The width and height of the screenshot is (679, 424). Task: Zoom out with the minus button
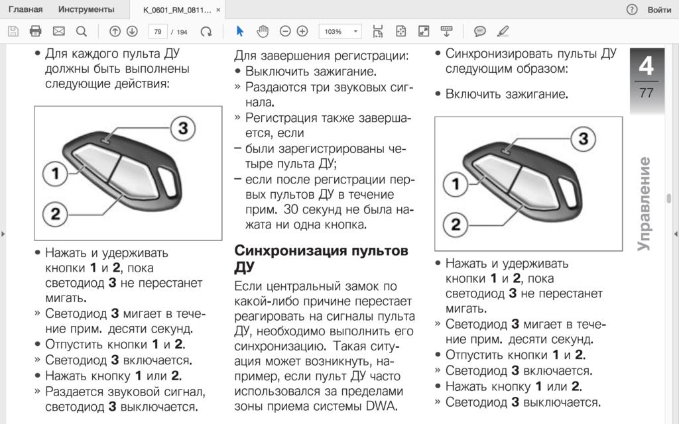click(x=285, y=31)
